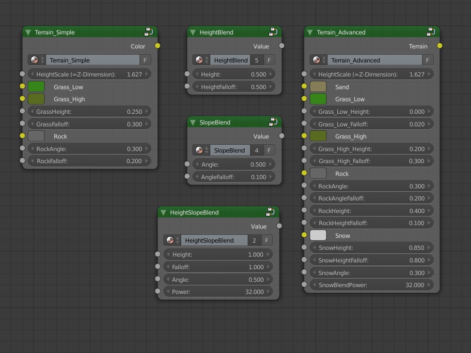471x353 pixels.
Task: Click the node group icon on SlopeBlend header
Action: tap(273, 122)
